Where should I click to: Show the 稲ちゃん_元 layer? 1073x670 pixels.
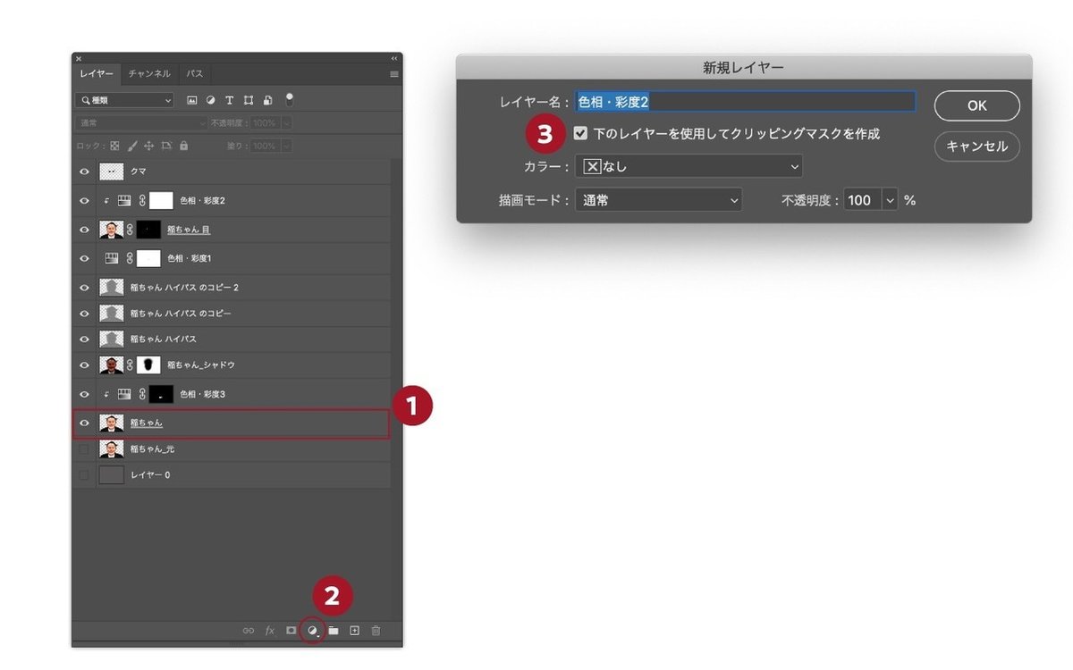[84, 448]
